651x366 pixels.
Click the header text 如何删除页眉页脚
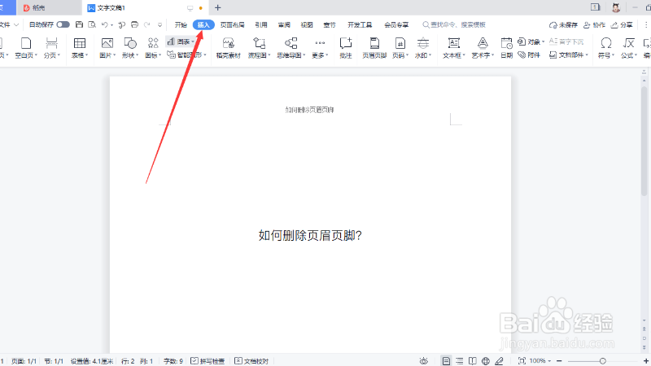tap(309, 110)
